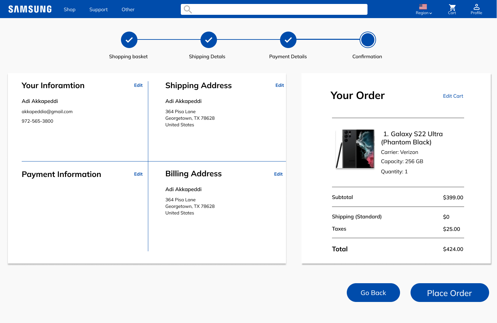Screen dimensions: 497x323
Task: Open the Shop menu
Action: click(70, 10)
